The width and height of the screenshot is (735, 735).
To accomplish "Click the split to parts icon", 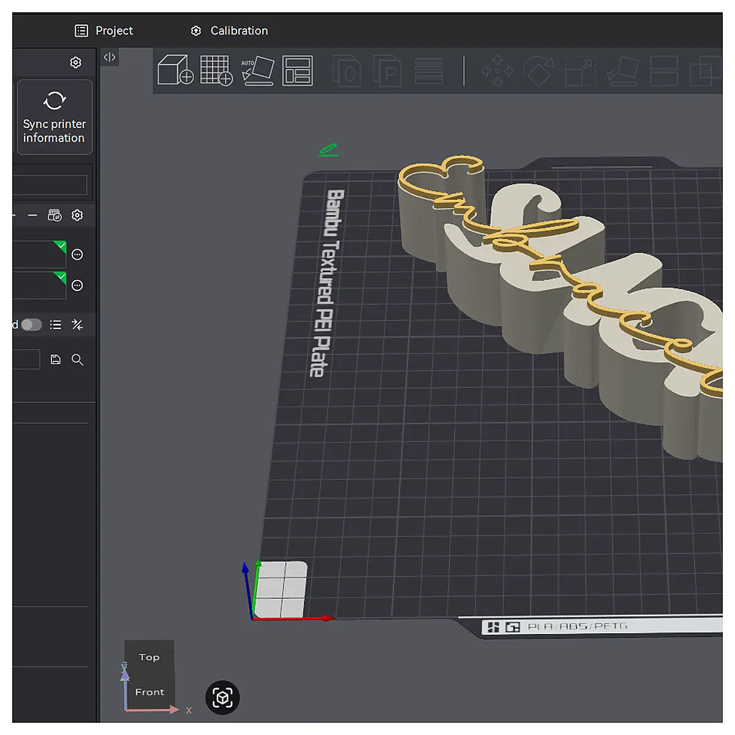I will click(x=388, y=70).
